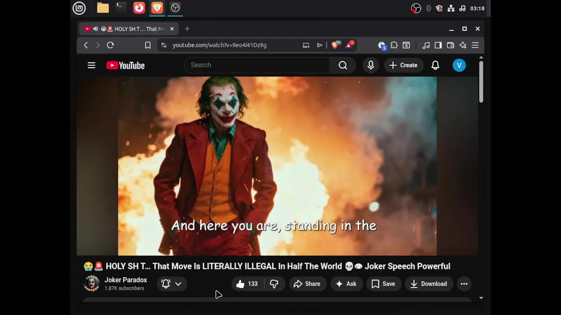Select the HOLY SH T… YouTube tab
The image size is (561, 315).
point(129,29)
